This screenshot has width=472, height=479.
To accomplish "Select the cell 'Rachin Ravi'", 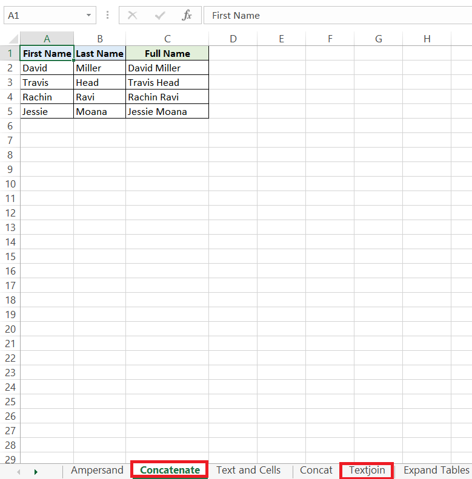I will tap(167, 97).
